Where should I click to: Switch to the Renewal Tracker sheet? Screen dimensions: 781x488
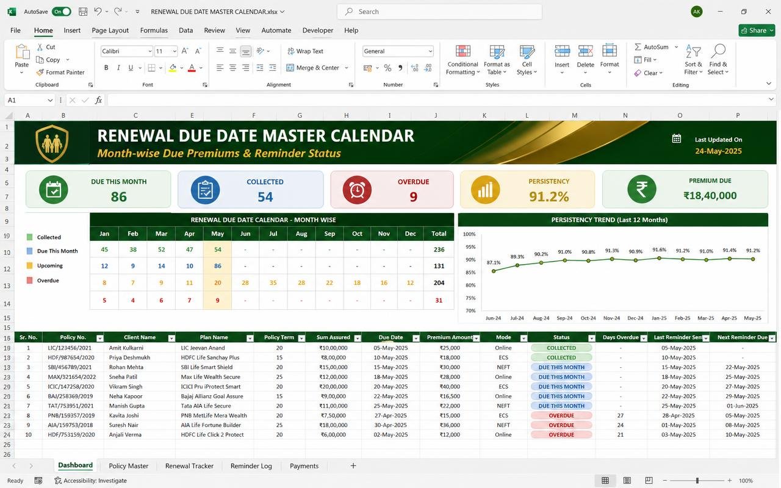pyautogui.click(x=189, y=466)
